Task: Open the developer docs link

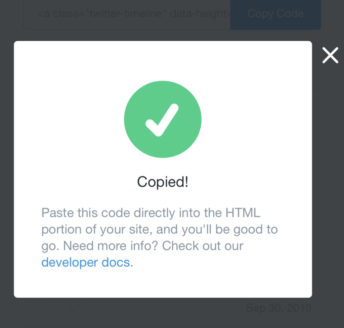Action: pos(86,262)
